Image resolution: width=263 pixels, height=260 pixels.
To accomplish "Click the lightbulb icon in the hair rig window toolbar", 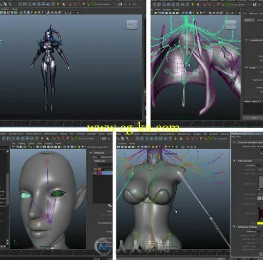I will pyautogui.click(x=193, y=5).
